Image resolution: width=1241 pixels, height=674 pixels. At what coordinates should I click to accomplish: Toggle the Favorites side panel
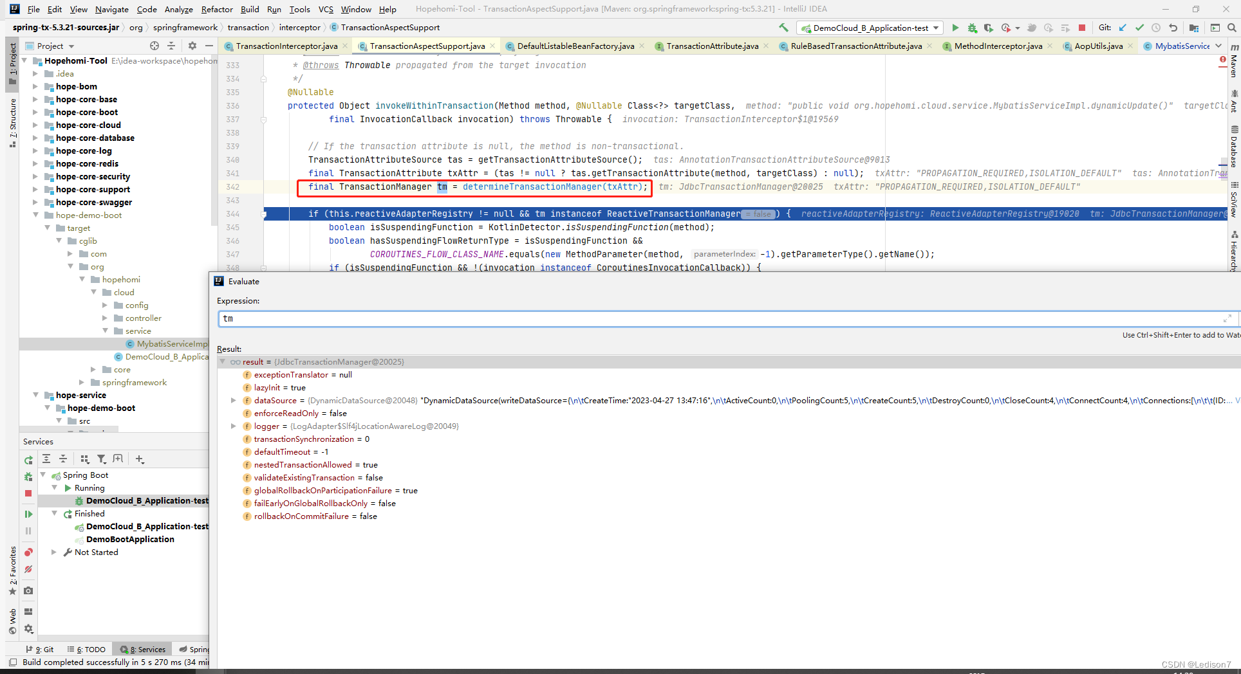coord(12,569)
